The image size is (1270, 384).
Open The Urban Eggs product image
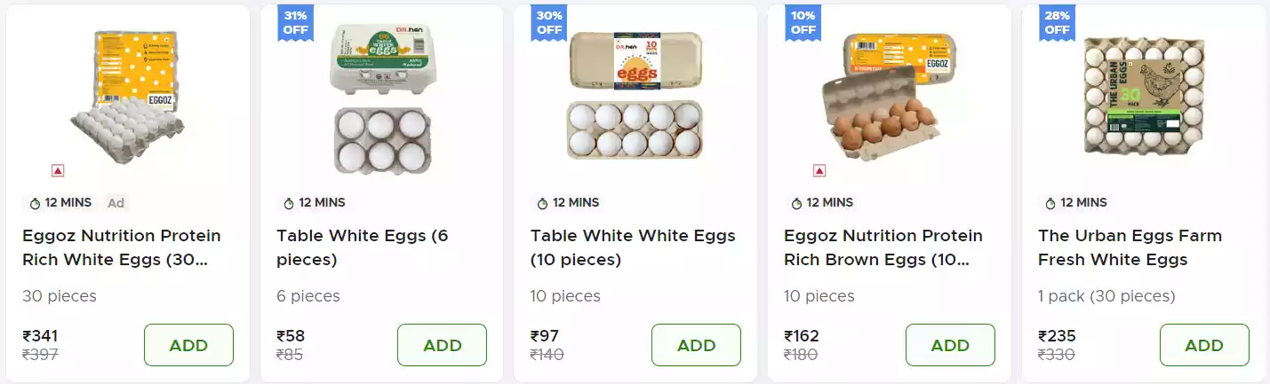1144,98
